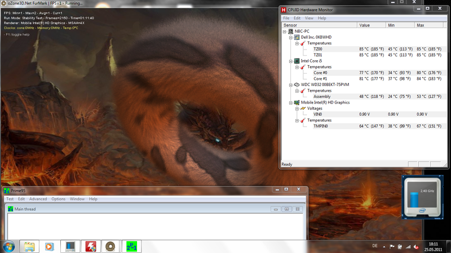Click the CPUID Hardware Monitor title icon
Screen dimensions: 451x253
pos(284,10)
